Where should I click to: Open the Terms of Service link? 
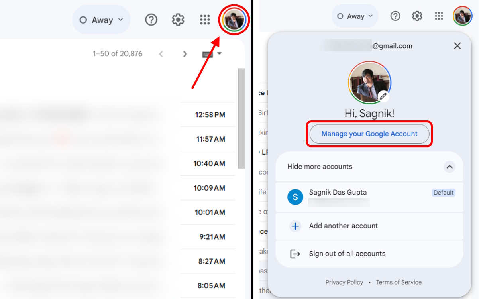click(x=399, y=282)
